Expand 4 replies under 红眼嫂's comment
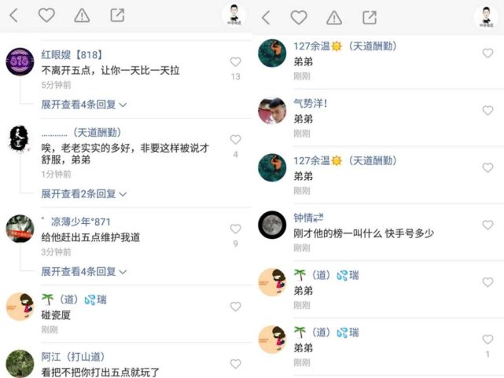The height and width of the screenshot is (378, 504). [83, 105]
